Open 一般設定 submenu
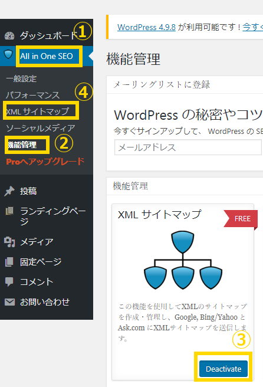 21,78
